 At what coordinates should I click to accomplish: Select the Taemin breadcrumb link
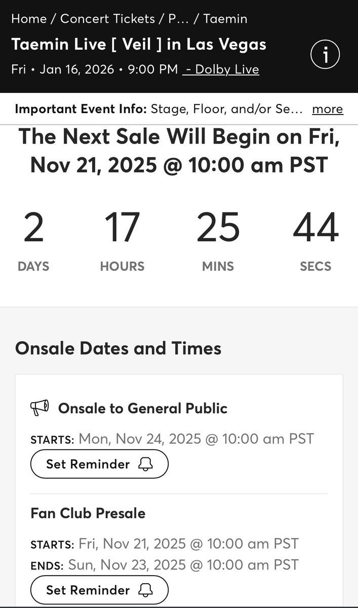click(225, 19)
